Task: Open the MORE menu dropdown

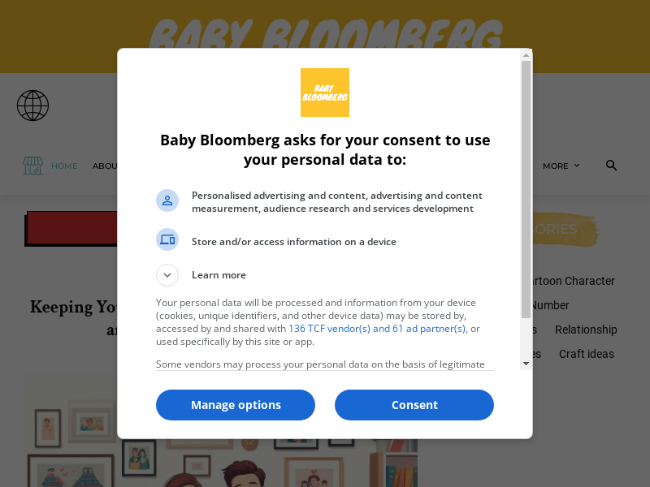Action: [x=561, y=166]
